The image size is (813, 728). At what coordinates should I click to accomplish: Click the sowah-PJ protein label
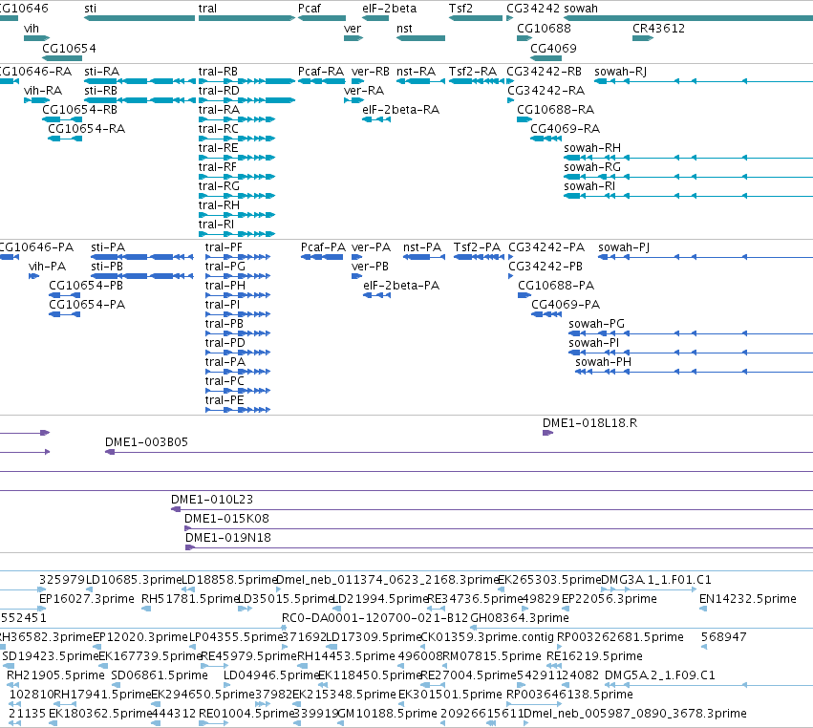[x=624, y=247]
